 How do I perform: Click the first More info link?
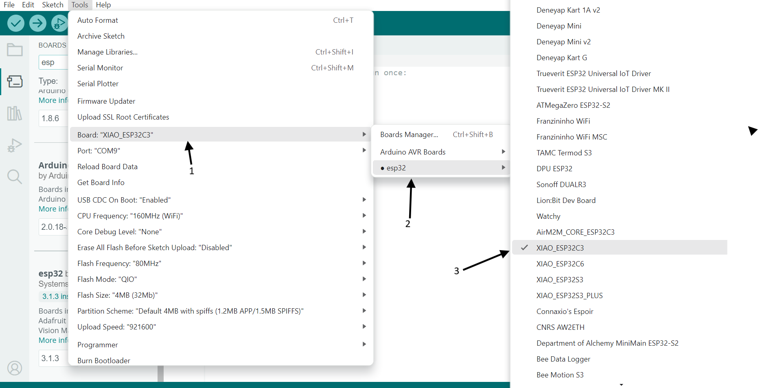pos(53,100)
